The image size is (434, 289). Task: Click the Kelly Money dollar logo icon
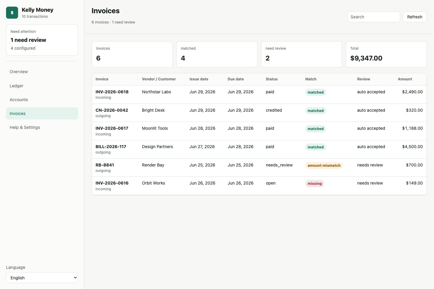click(12, 13)
